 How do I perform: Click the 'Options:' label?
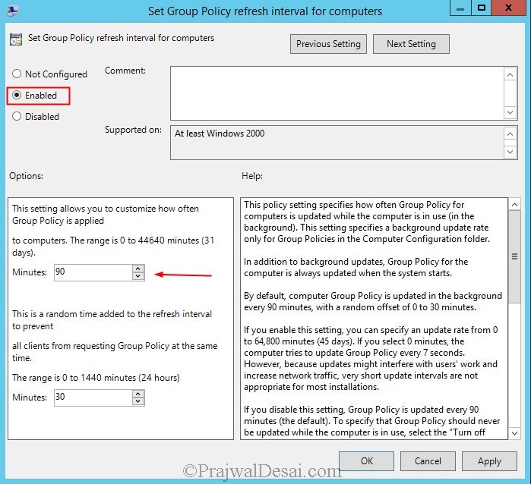point(26,176)
